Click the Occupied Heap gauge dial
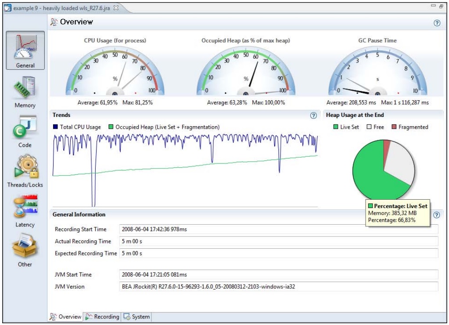Screen dimensions: 449x325 [x=246, y=71]
